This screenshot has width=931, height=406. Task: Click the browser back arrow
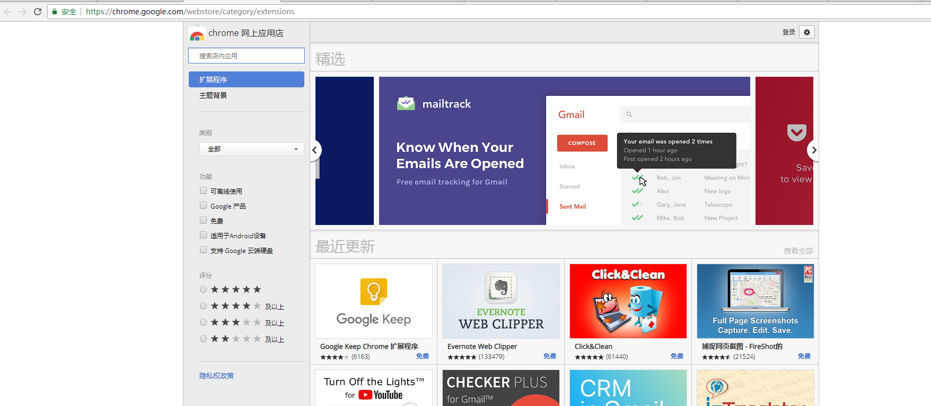tap(8, 11)
